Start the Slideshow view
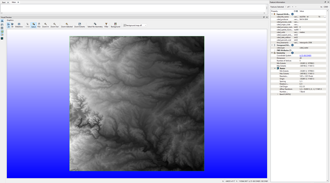The width and height of the screenshot is (330, 183). (19, 25)
